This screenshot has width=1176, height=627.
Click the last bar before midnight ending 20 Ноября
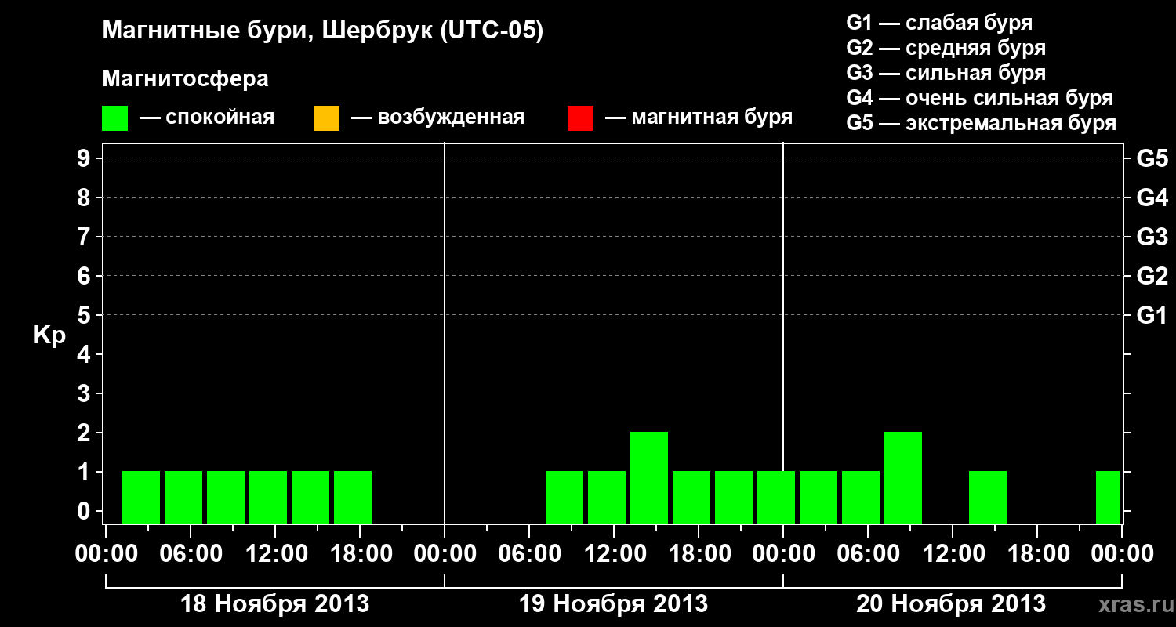click(1108, 497)
